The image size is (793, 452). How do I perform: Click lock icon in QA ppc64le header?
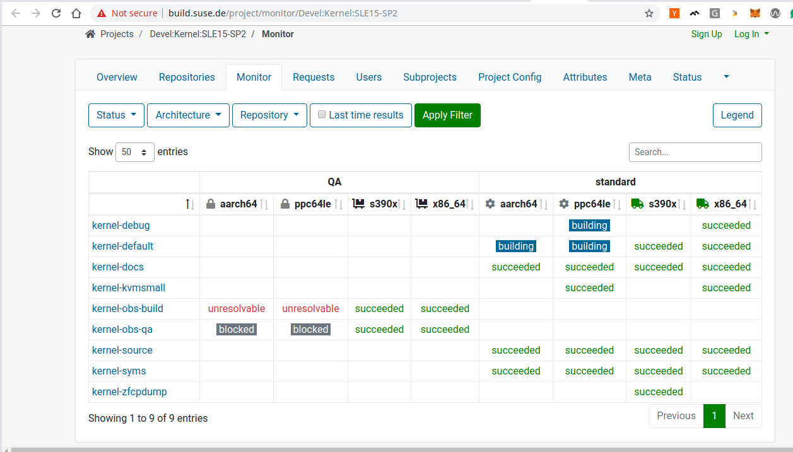pos(285,204)
